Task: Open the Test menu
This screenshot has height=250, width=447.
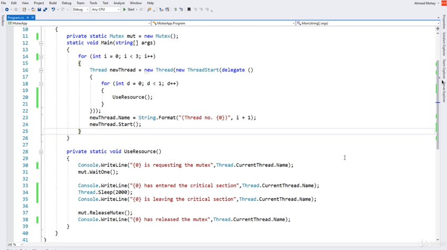Action: coord(106,3)
